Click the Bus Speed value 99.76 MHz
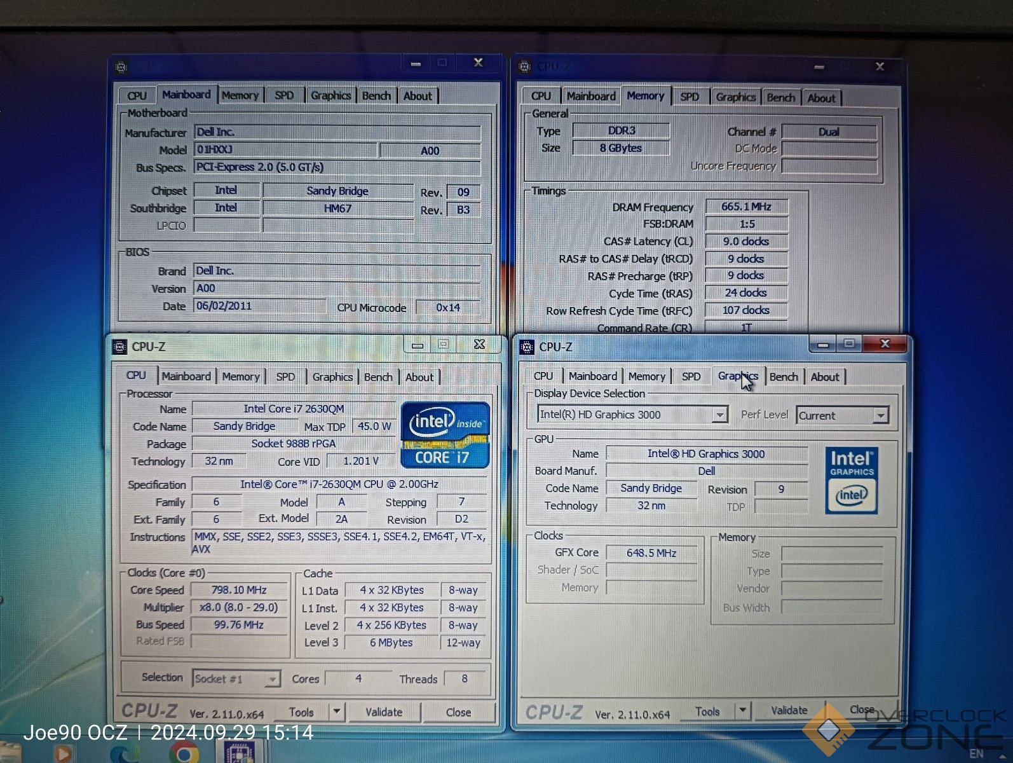 [239, 624]
